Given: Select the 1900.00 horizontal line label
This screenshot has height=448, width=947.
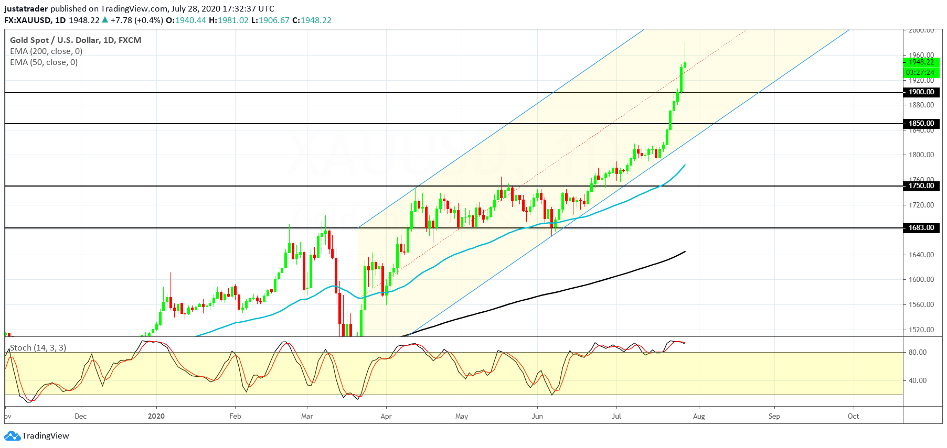Looking at the screenshot, I should click(x=921, y=92).
